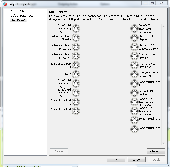Select the Allen and Heath Firewire 3 output port
The height and width of the screenshot is (167, 170).
coord(134,74)
